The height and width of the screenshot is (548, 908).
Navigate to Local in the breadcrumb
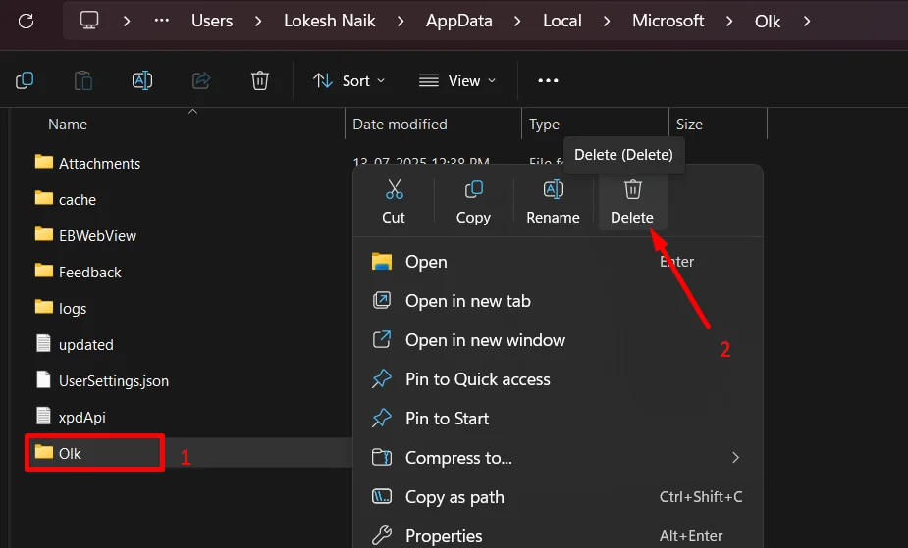coord(562,21)
